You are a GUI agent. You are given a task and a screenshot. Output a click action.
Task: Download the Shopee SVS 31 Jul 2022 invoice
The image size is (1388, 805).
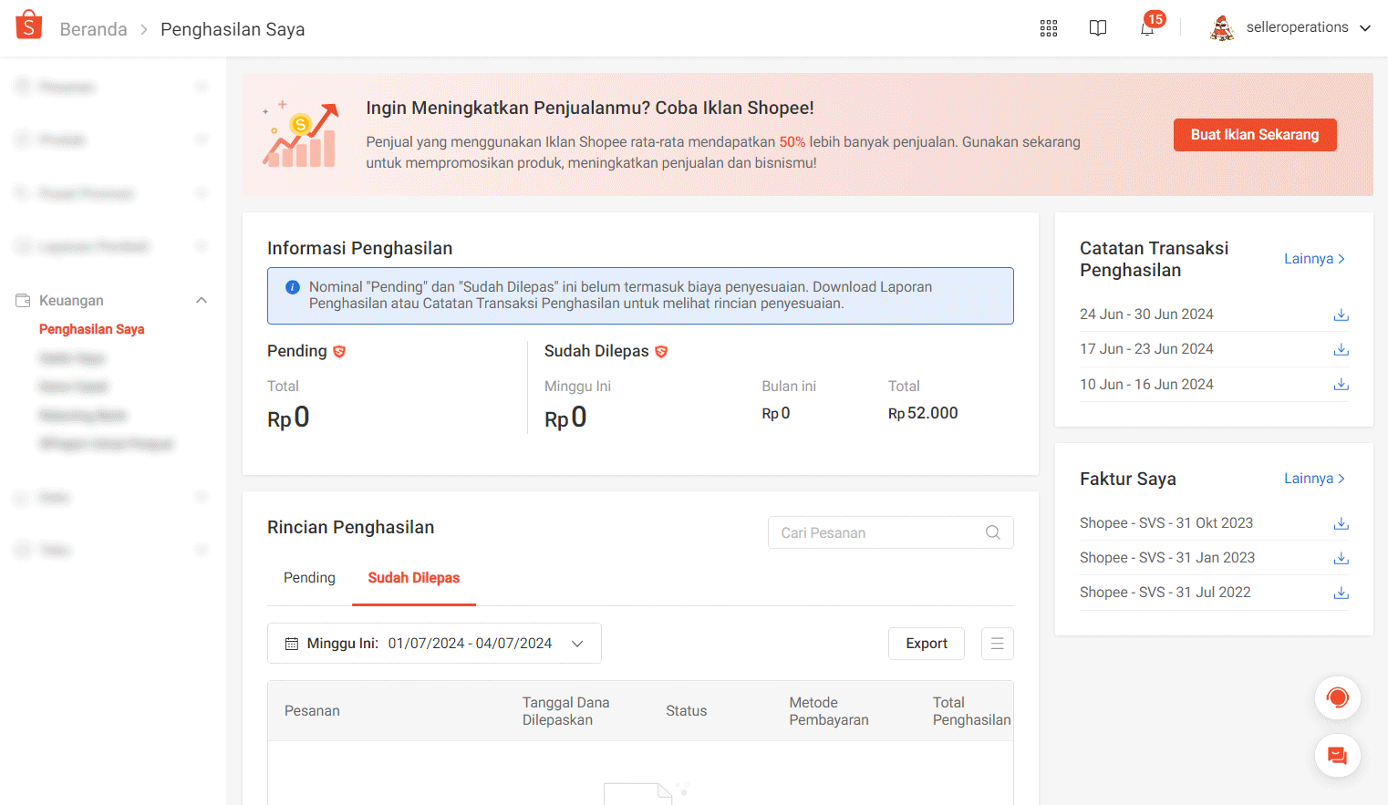pyautogui.click(x=1341, y=593)
